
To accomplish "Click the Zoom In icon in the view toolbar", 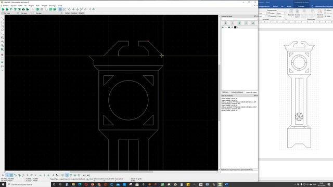I will tap(73, 9).
